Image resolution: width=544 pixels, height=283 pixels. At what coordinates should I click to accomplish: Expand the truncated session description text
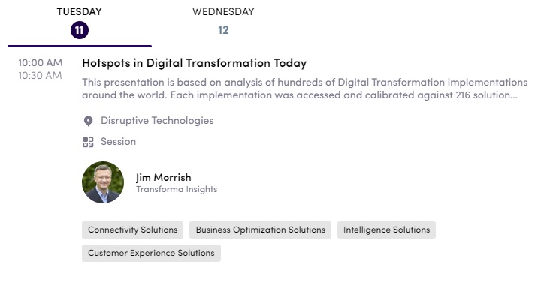(x=304, y=89)
